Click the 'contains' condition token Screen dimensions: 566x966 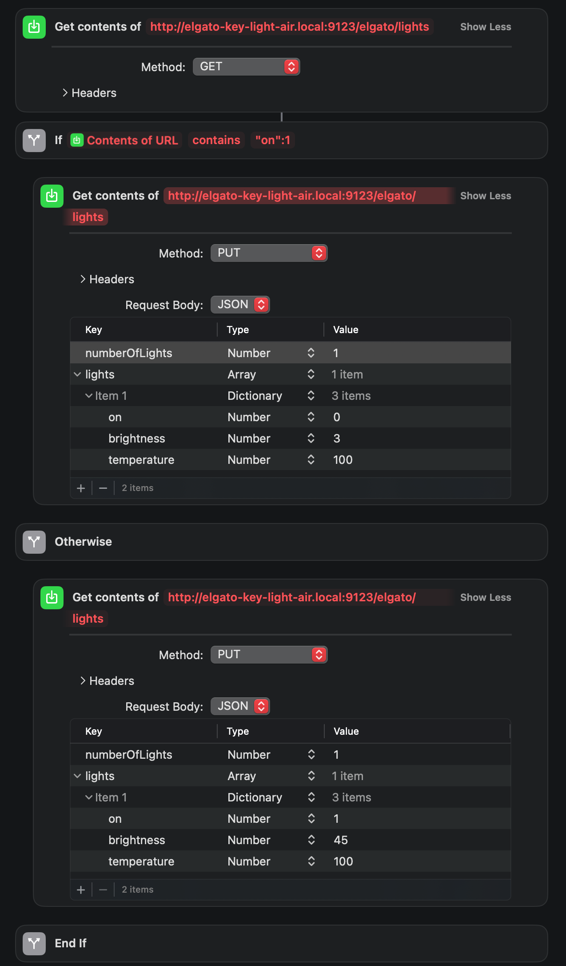(x=216, y=141)
